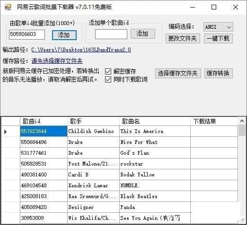
Task: Click the Childish Gambino artist cell
Action: pyautogui.click(x=93, y=131)
